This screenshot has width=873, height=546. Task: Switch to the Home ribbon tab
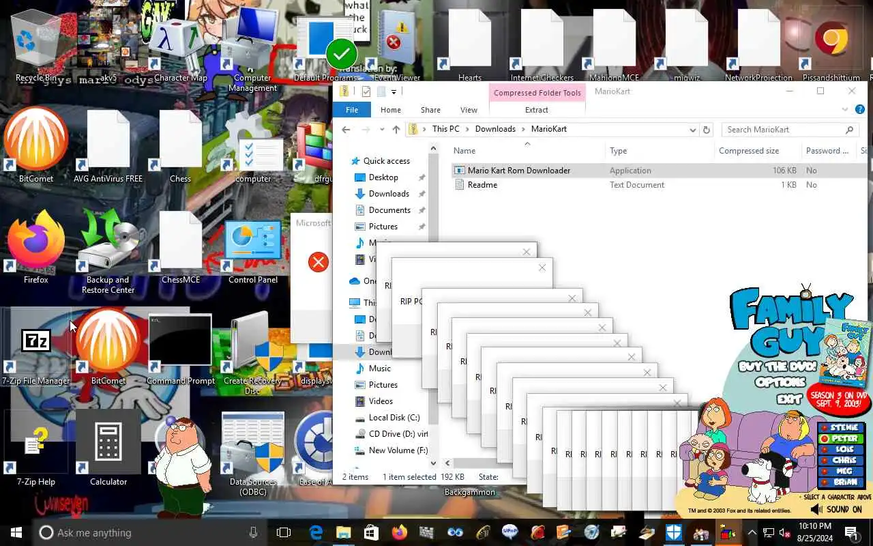tap(391, 109)
